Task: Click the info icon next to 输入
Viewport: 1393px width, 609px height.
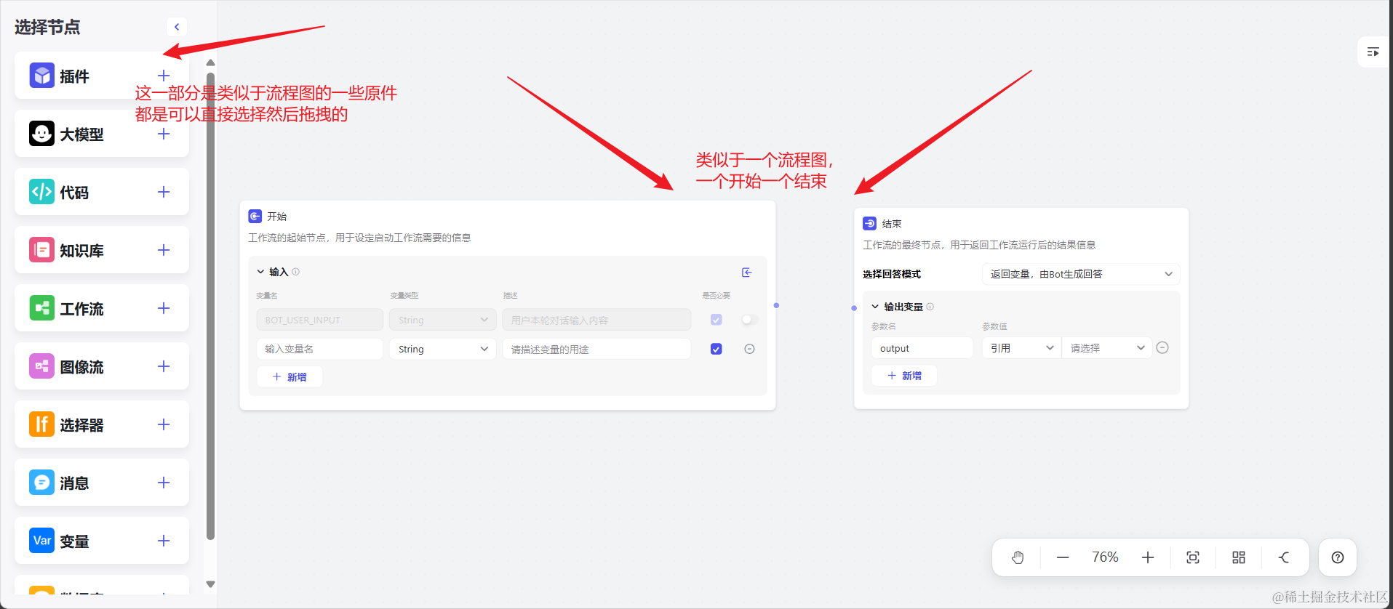Action: (296, 273)
